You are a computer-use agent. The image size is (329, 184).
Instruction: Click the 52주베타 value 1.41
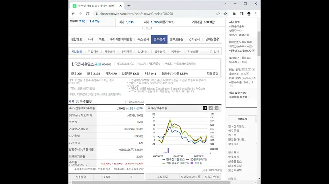[141, 143]
